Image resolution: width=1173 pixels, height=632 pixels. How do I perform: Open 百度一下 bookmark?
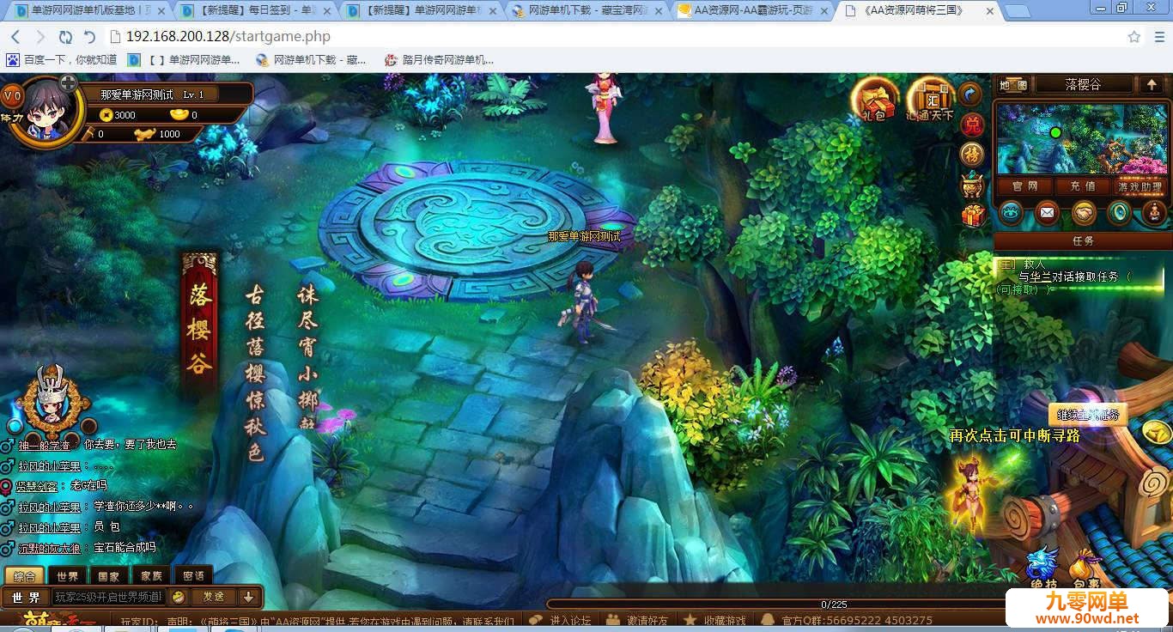click(x=62, y=60)
